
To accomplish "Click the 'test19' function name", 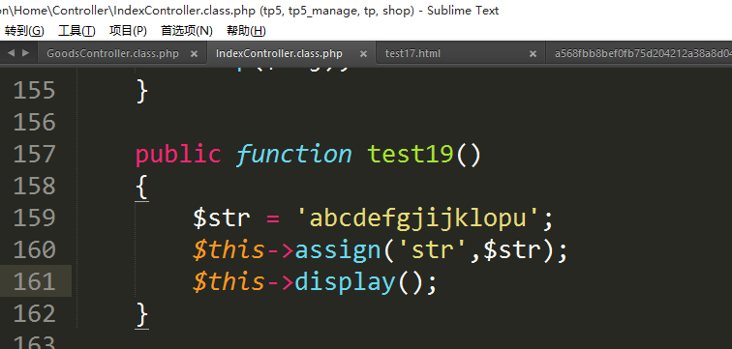I will pyautogui.click(x=410, y=155).
